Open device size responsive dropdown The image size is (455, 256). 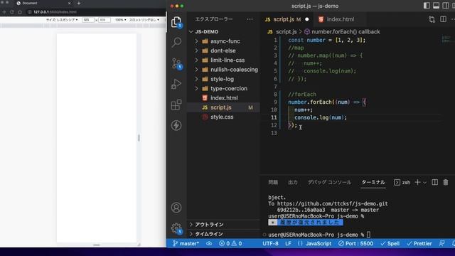click(x=62, y=20)
